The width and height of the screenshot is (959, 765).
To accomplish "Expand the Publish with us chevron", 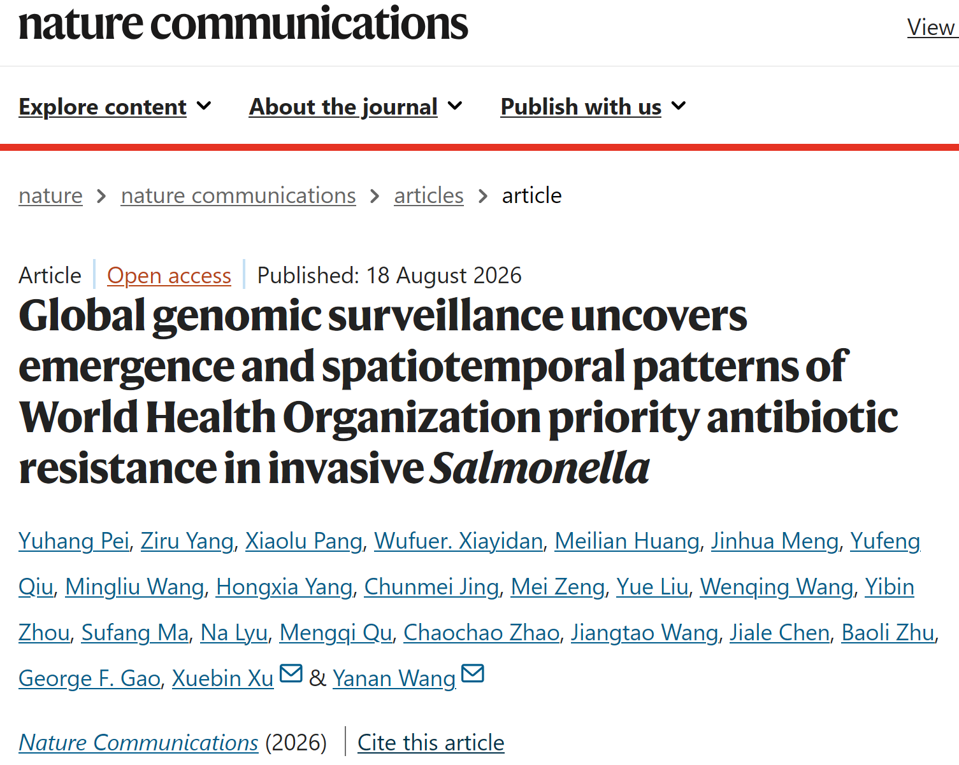I will click(679, 106).
